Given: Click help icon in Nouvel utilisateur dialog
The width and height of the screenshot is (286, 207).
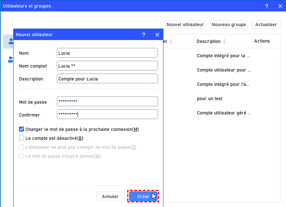Looking at the screenshot, I should [x=144, y=35].
